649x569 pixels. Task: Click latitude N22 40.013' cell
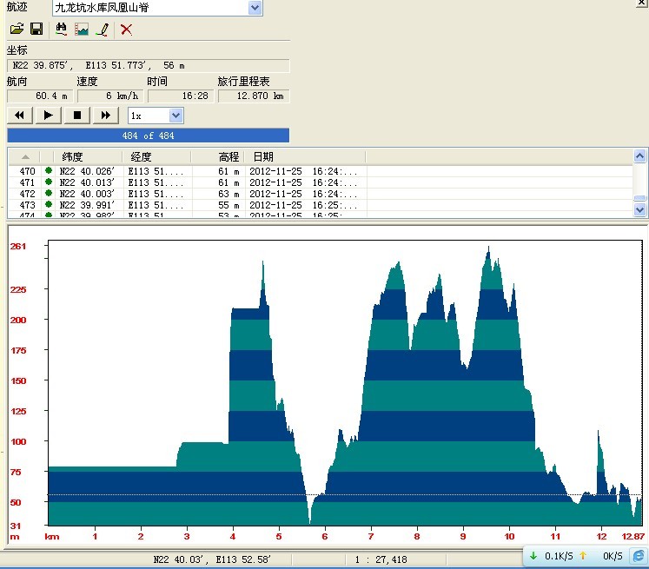[x=87, y=182]
